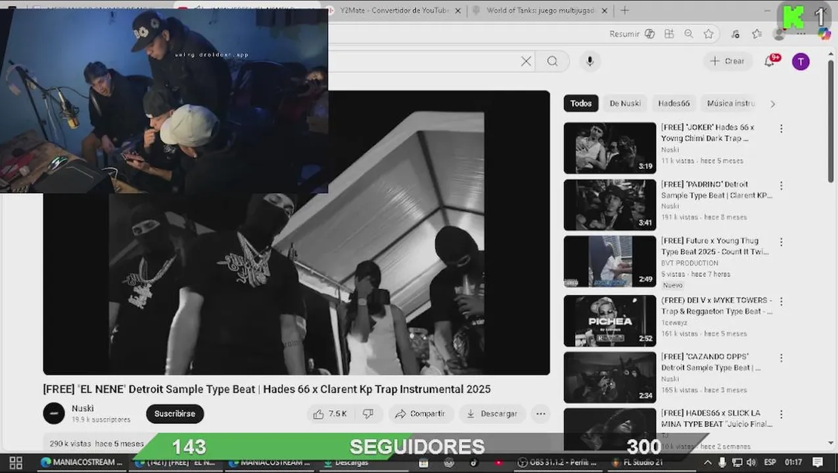The image size is (838, 473).
Task: Click the Copilot icon next to Resumir
Action: pyautogui.click(x=649, y=34)
